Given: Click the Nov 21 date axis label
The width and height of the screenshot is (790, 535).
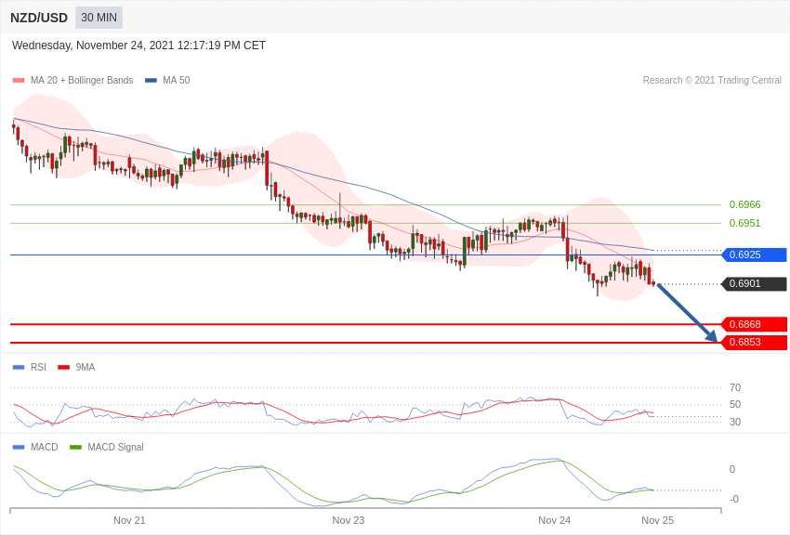Looking at the screenshot, I should [x=129, y=520].
